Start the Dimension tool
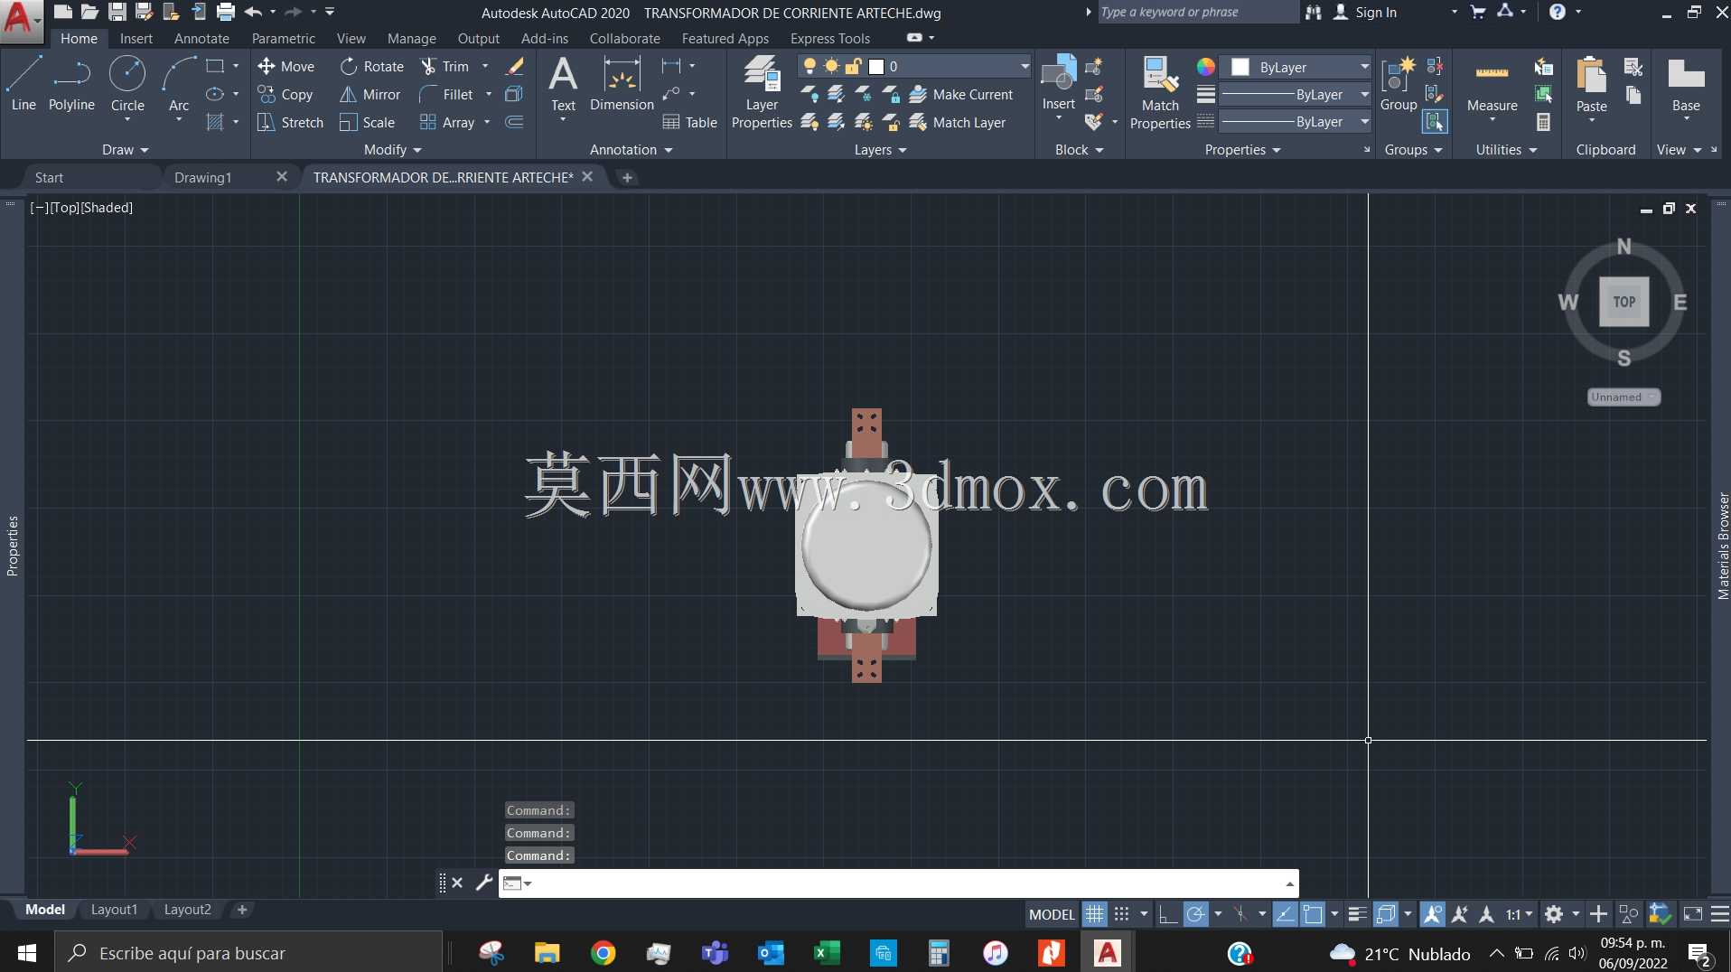Viewport: 1731px width, 972px height. [x=622, y=83]
